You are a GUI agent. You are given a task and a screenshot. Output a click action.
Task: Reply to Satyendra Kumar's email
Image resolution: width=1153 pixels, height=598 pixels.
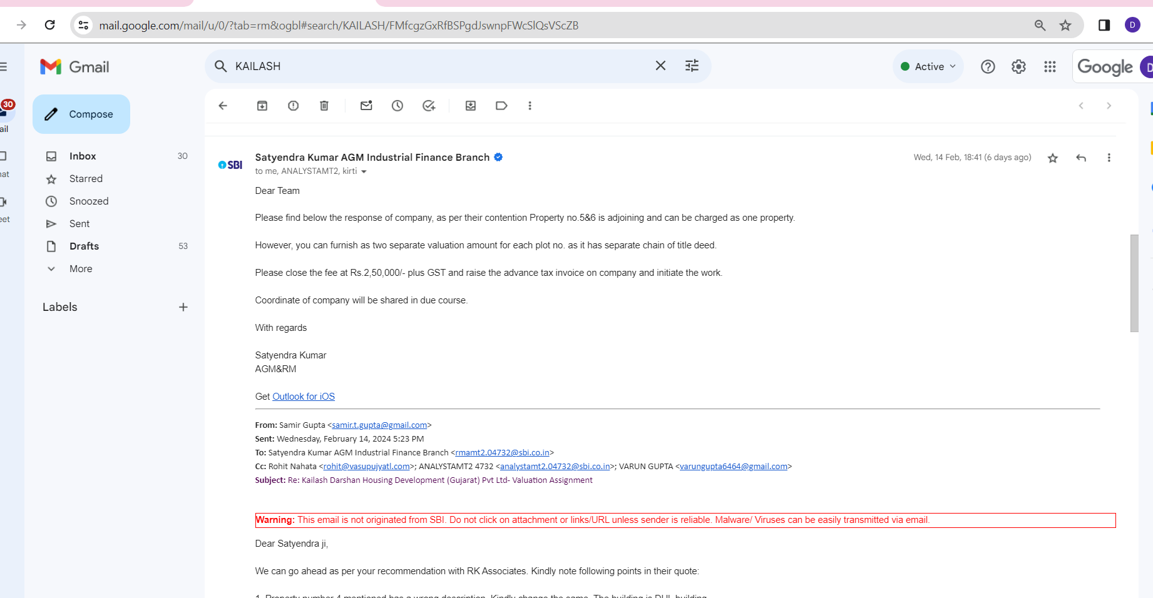tap(1081, 158)
